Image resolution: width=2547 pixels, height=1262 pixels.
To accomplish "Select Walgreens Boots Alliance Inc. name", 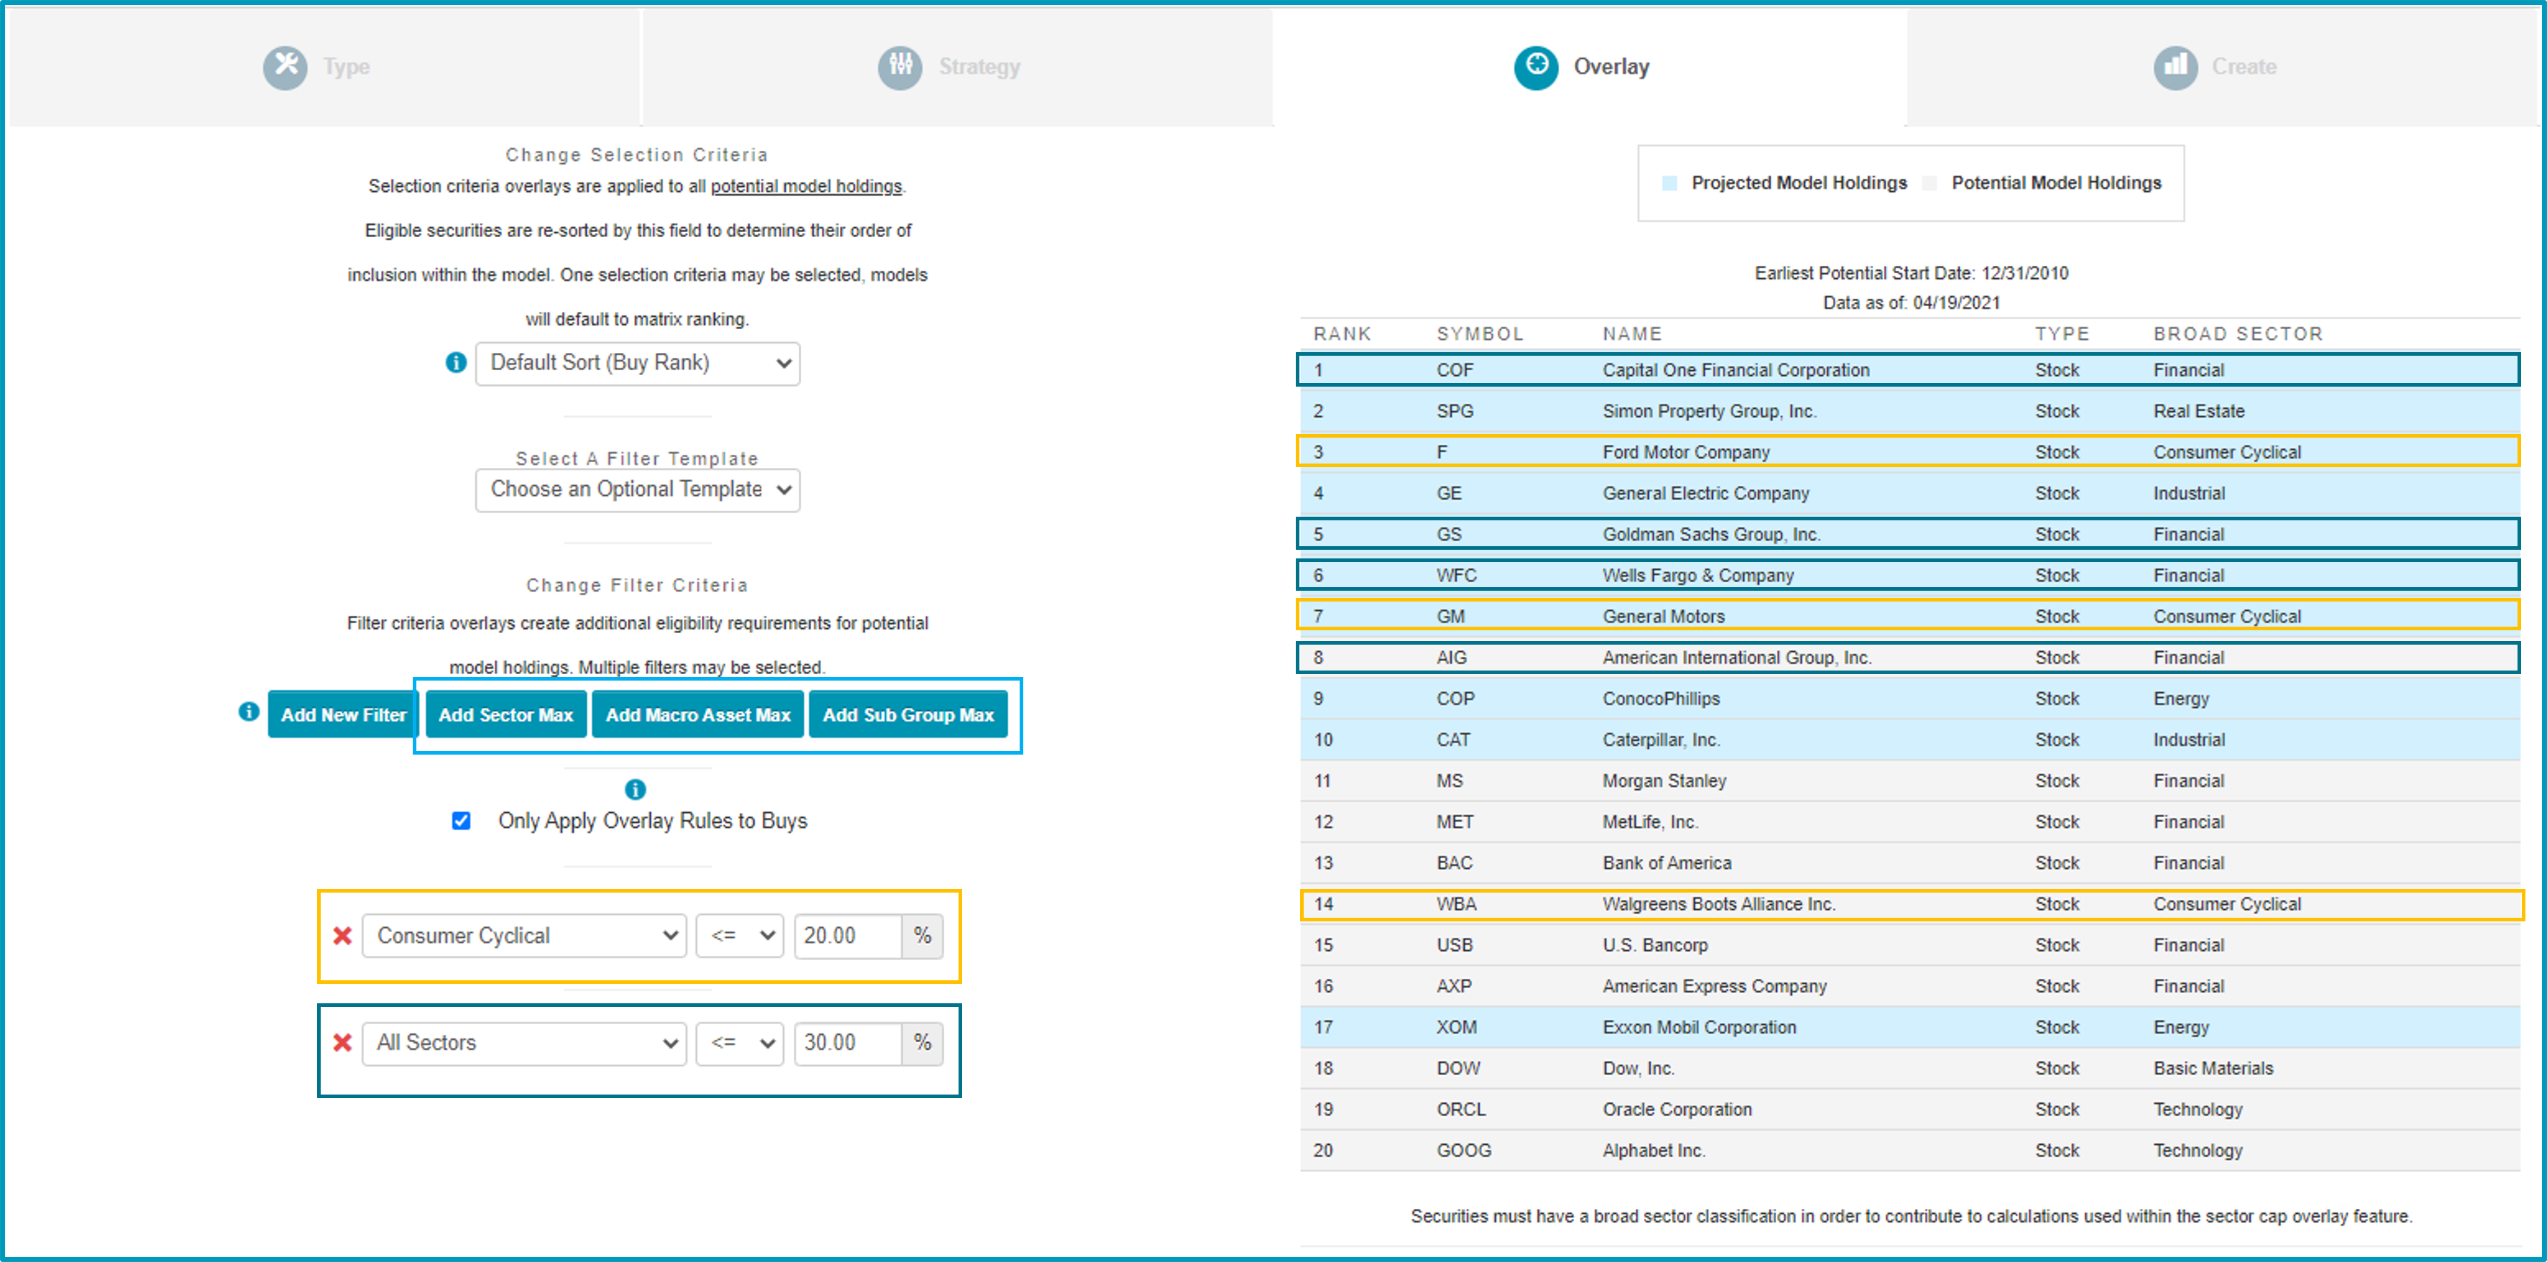I will [1719, 904].
